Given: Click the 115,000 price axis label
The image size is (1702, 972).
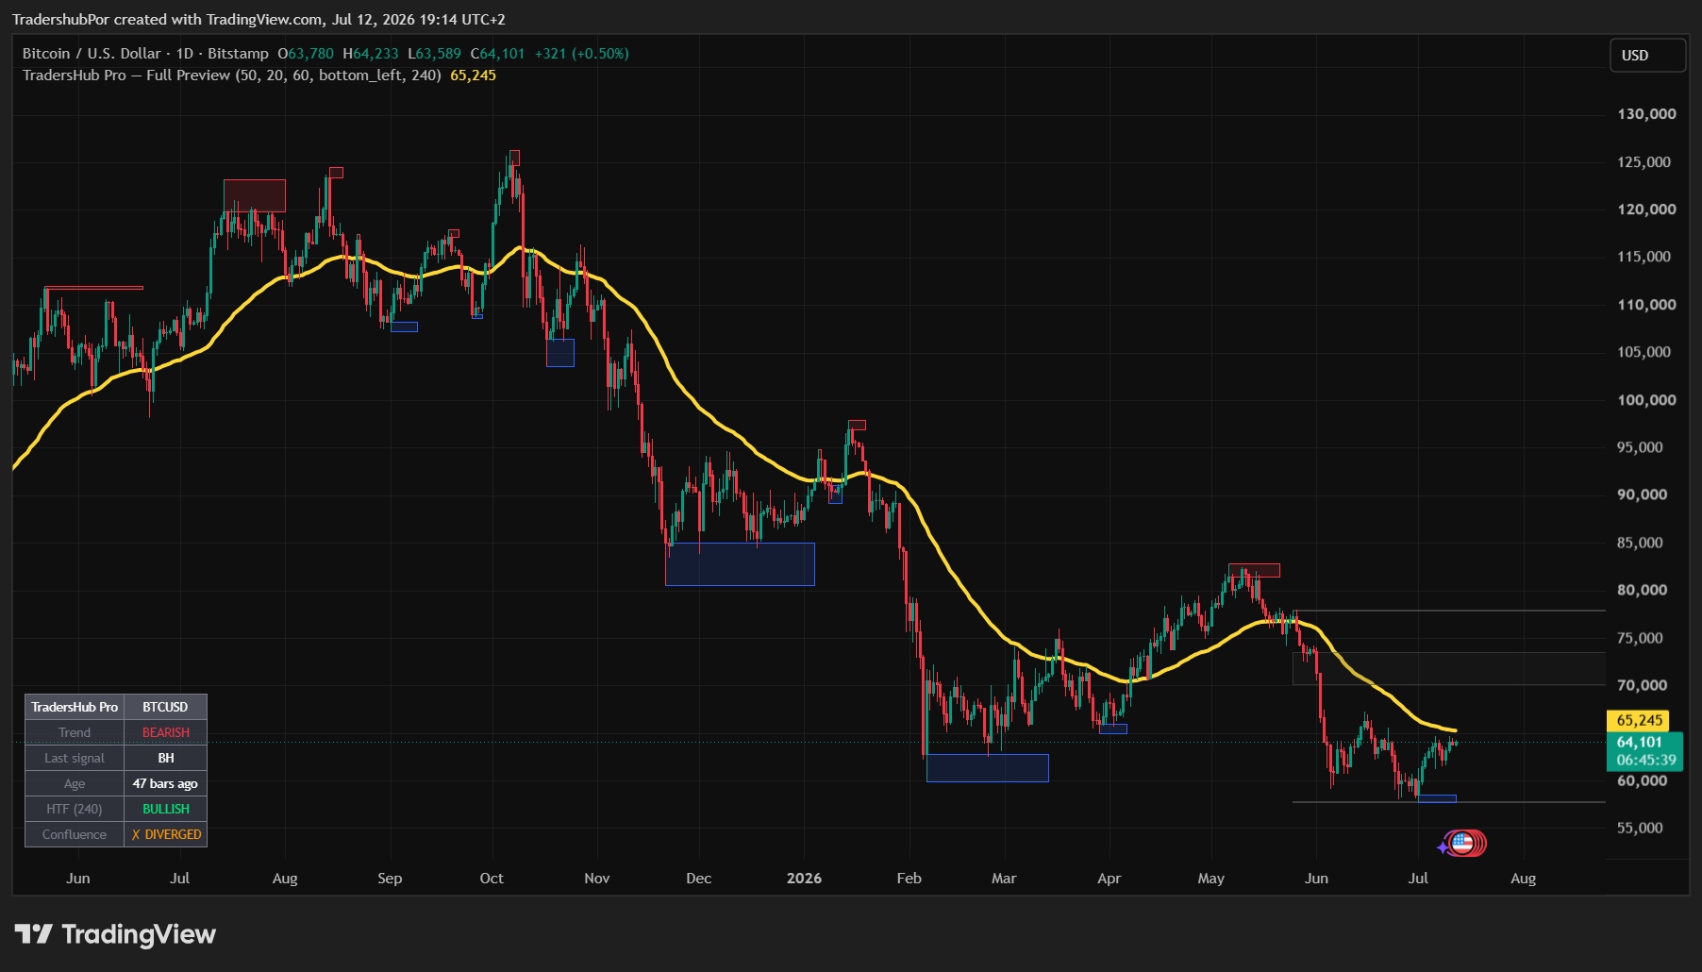Looking at the screenshot, I should [x=1644, y=257].
